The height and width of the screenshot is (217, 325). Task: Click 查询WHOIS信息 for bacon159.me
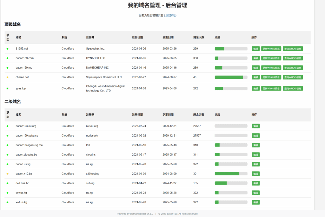click(293, 68)
